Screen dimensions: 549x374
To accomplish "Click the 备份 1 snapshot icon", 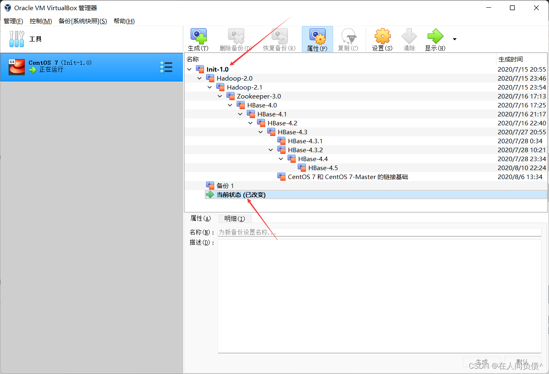I will pos(210,186).
